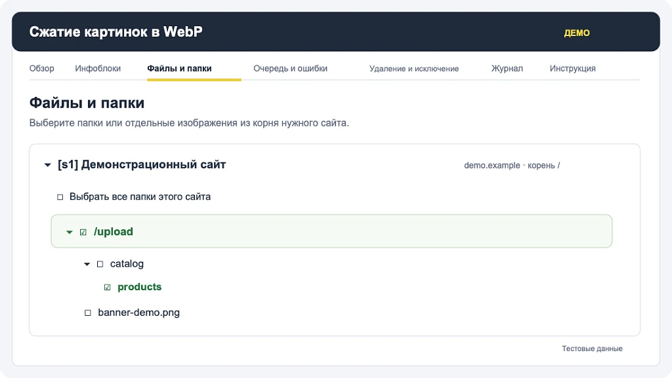Uncheck the products folder checkbox

tap(107, 288)
